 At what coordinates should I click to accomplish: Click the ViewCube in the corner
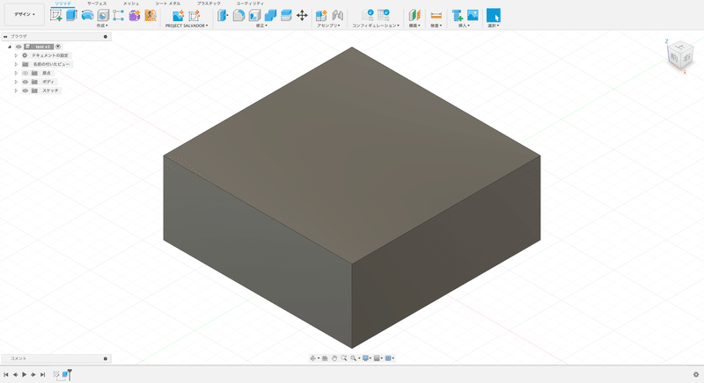680,56
